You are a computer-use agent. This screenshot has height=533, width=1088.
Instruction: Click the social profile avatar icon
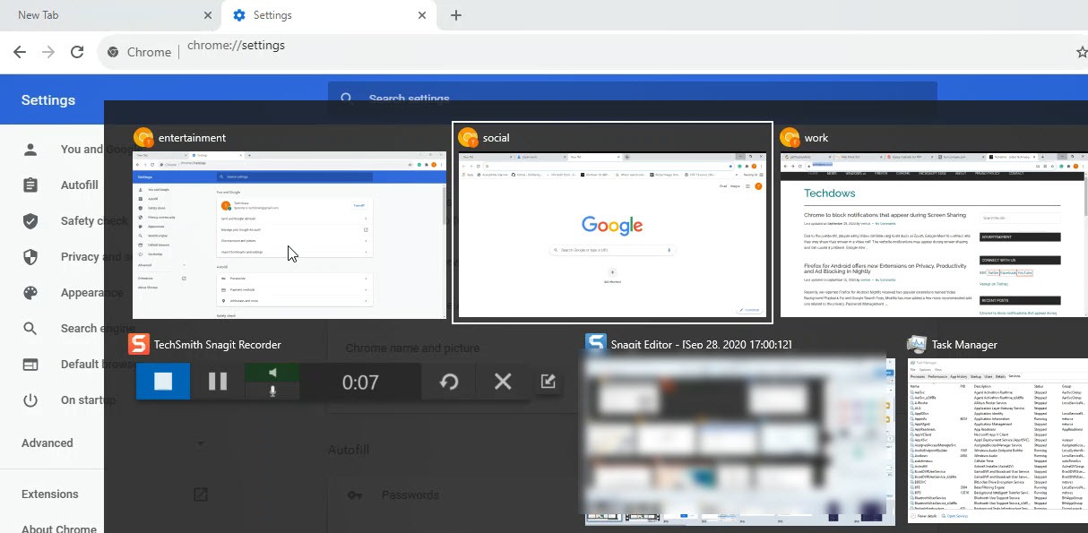(468, 137)
